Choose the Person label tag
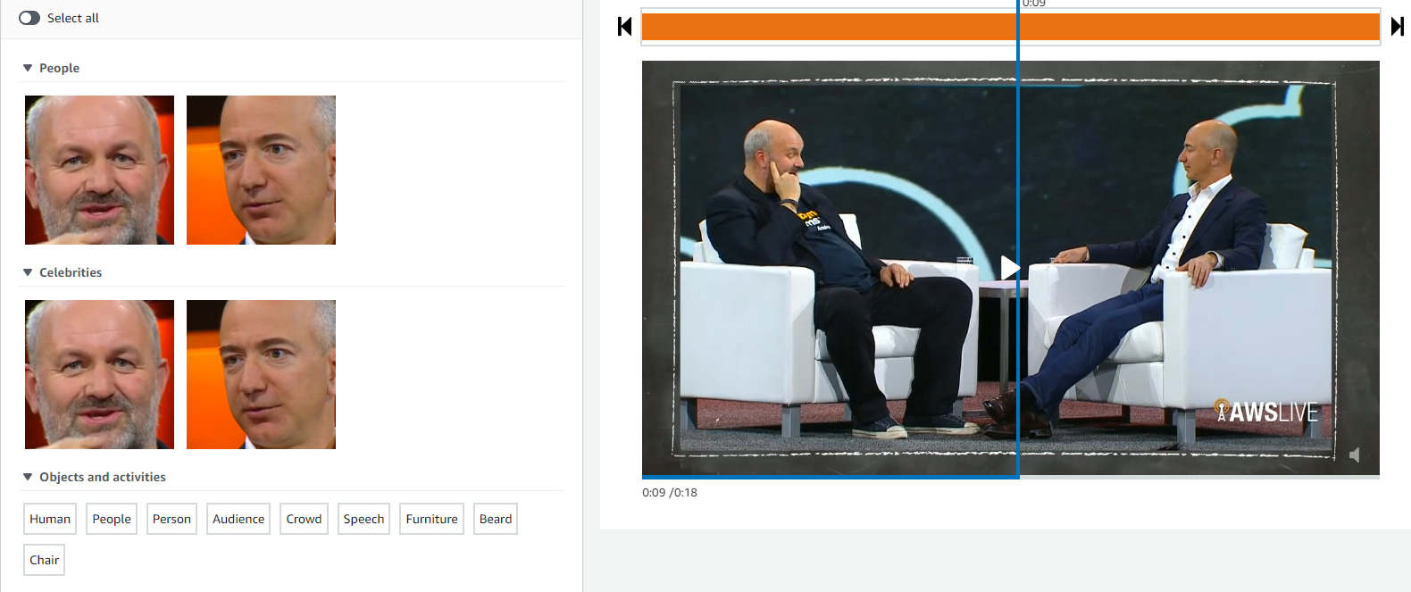Image resolution: width=1411 pixels, height=592 pixels. point(171,519)
